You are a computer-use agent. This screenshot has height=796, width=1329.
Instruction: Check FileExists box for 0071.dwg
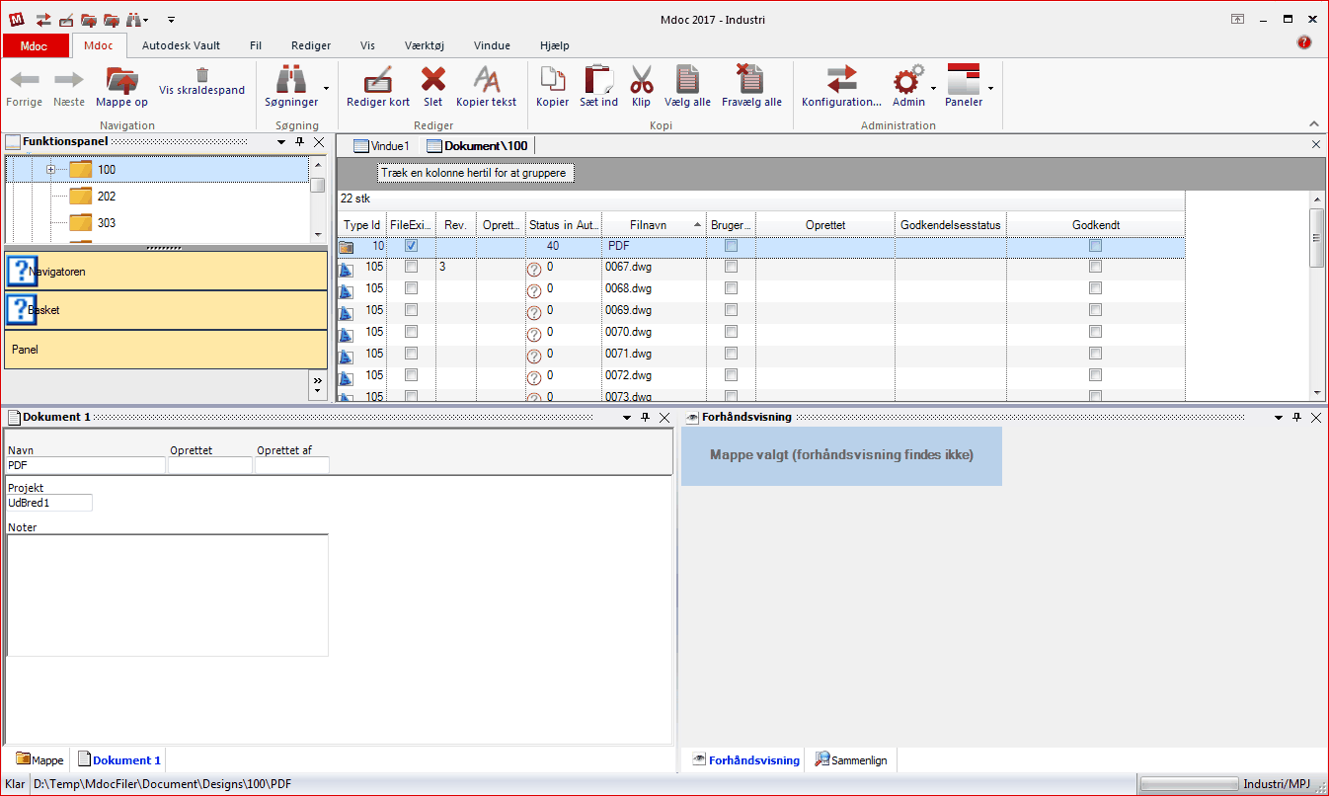[x=411, y=354]
